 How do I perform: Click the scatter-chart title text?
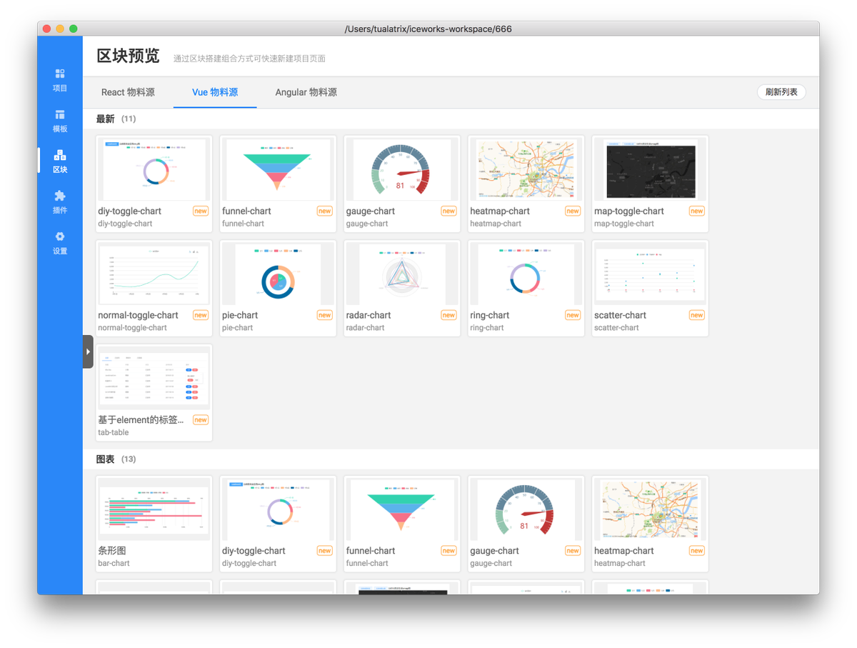click(x=620, y=315)
